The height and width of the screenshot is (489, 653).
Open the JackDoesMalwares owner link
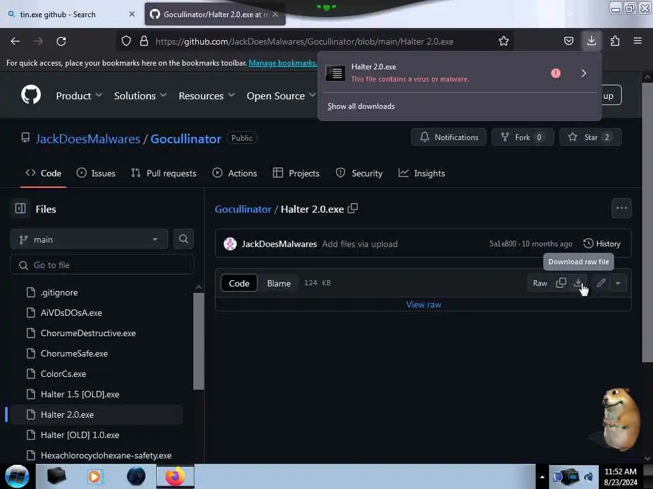88,138
